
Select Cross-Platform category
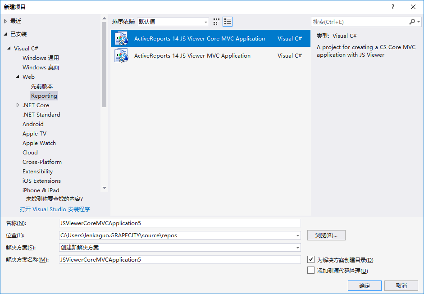(x=42, y=162)
